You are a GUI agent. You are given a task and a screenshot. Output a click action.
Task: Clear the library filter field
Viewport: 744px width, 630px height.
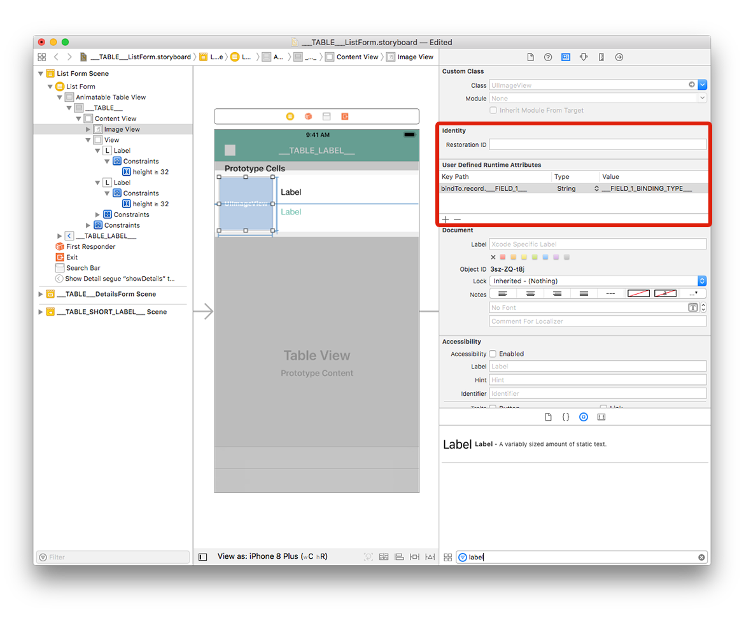701,557
